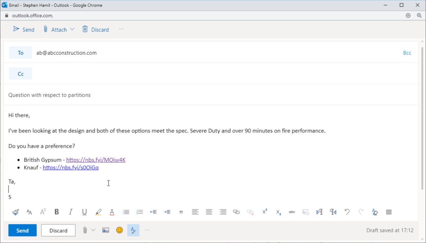Click Discard in the top toolbar
Image resolution: width=426 pixels, height=243 pixels.
tap(95, 29)
